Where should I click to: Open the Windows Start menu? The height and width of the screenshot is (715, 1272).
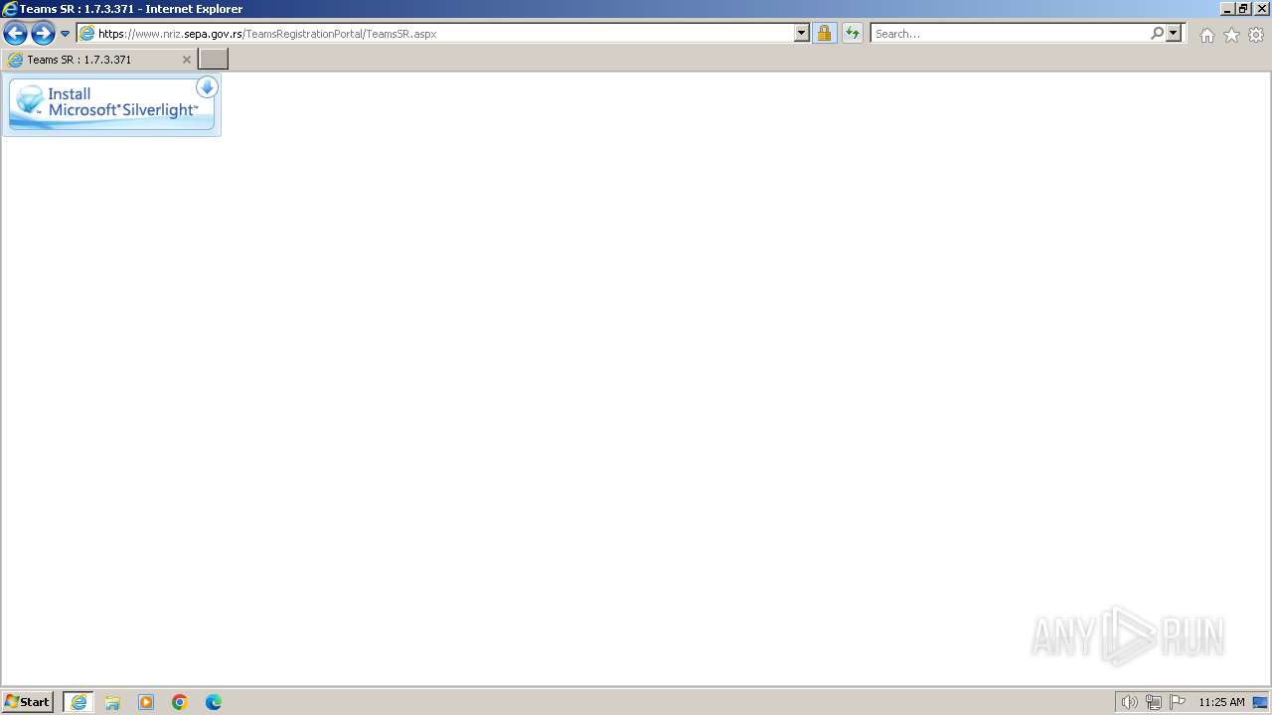tap(28, 702)
